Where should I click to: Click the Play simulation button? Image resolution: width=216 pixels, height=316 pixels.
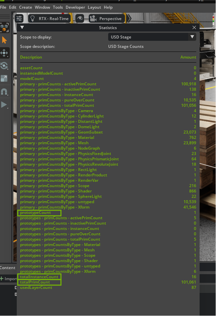(x=4, y=104)
